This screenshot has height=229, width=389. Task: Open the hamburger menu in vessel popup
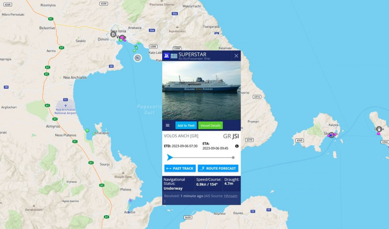click(x=168, y=125)
